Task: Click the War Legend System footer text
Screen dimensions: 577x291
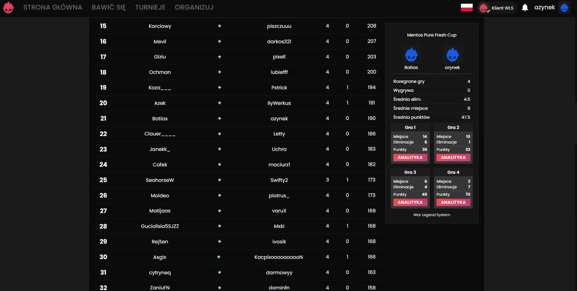Action: click(432, 215)
